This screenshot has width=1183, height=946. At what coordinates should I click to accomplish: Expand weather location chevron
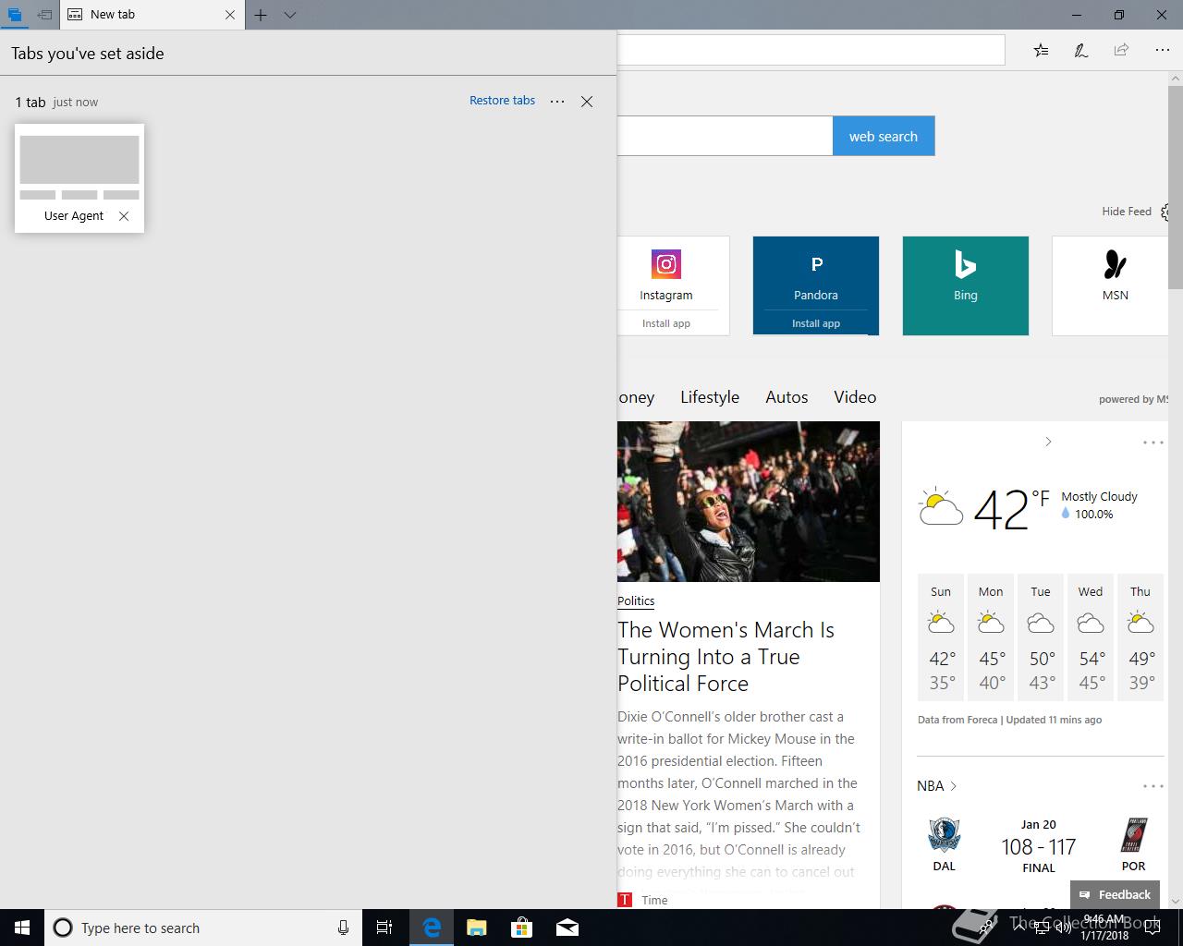coord(1048,442)
